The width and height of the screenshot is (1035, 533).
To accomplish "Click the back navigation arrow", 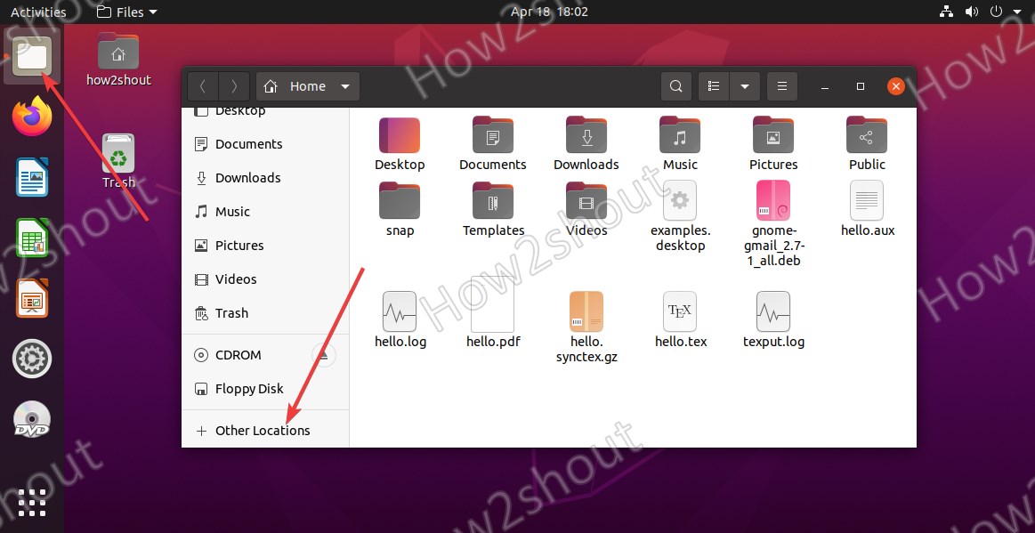I will [202, 86].
